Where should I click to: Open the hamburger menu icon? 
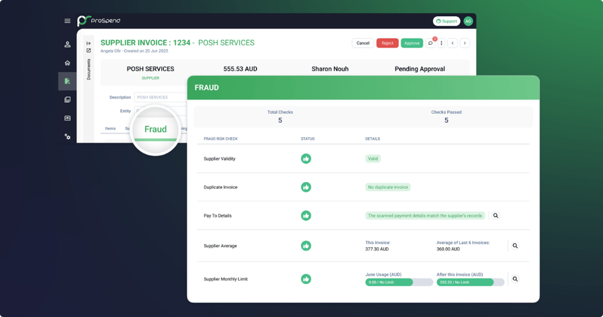point(67,21)
